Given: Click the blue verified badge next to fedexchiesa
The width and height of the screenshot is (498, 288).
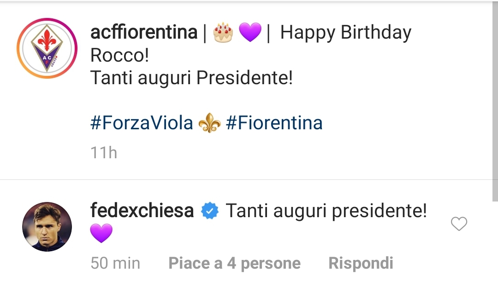Looking at the screenshot, I should [x=210, y=211].
